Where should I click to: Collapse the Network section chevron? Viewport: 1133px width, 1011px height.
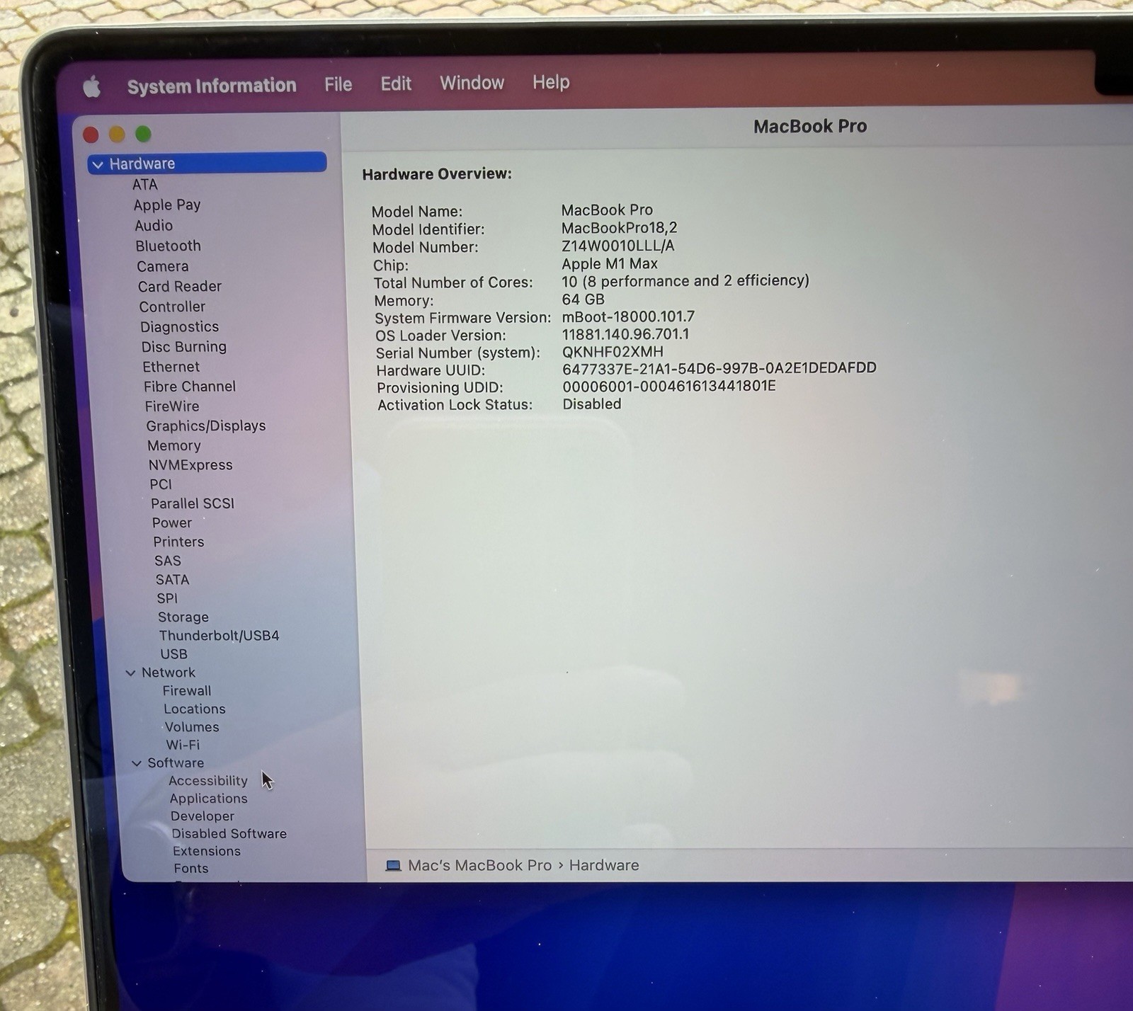130,673
